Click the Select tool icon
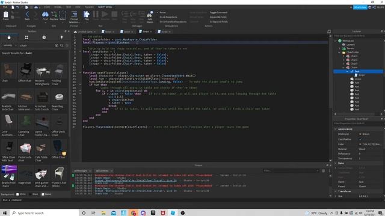 tap(63, 15)
